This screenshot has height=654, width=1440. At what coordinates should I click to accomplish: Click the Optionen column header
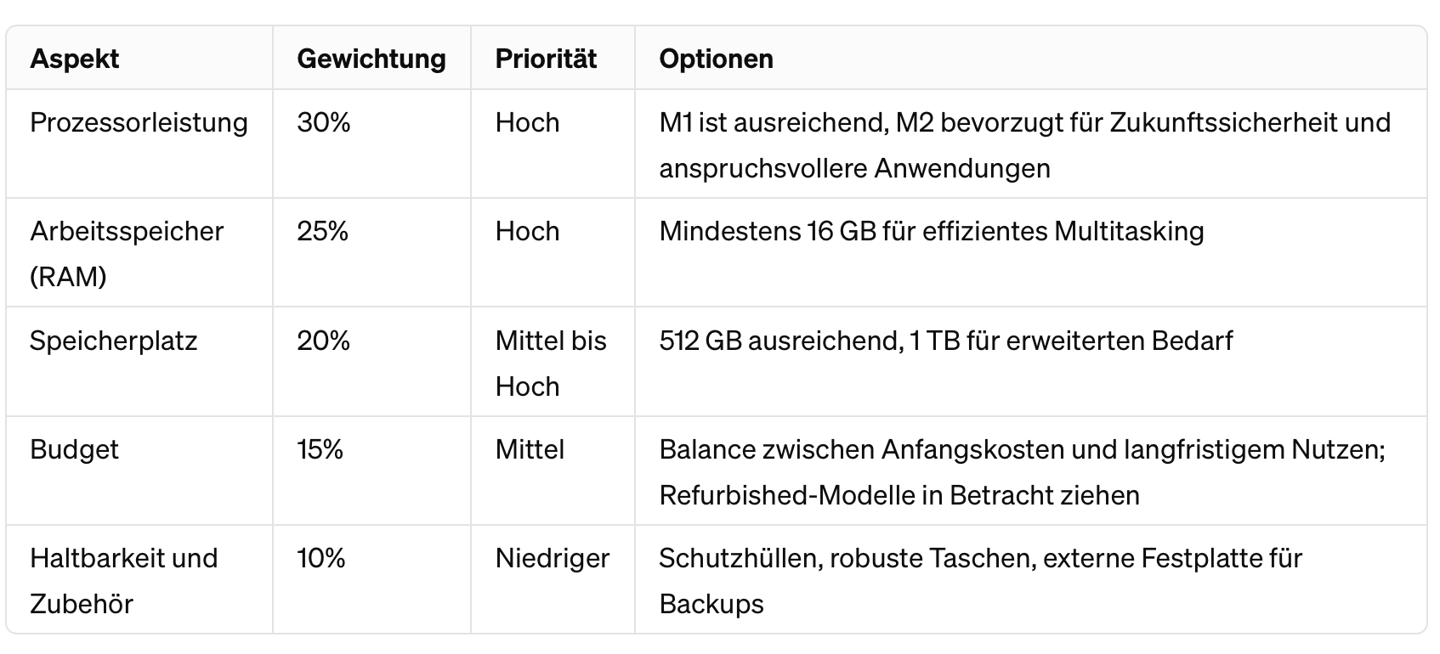pos(716,59)
